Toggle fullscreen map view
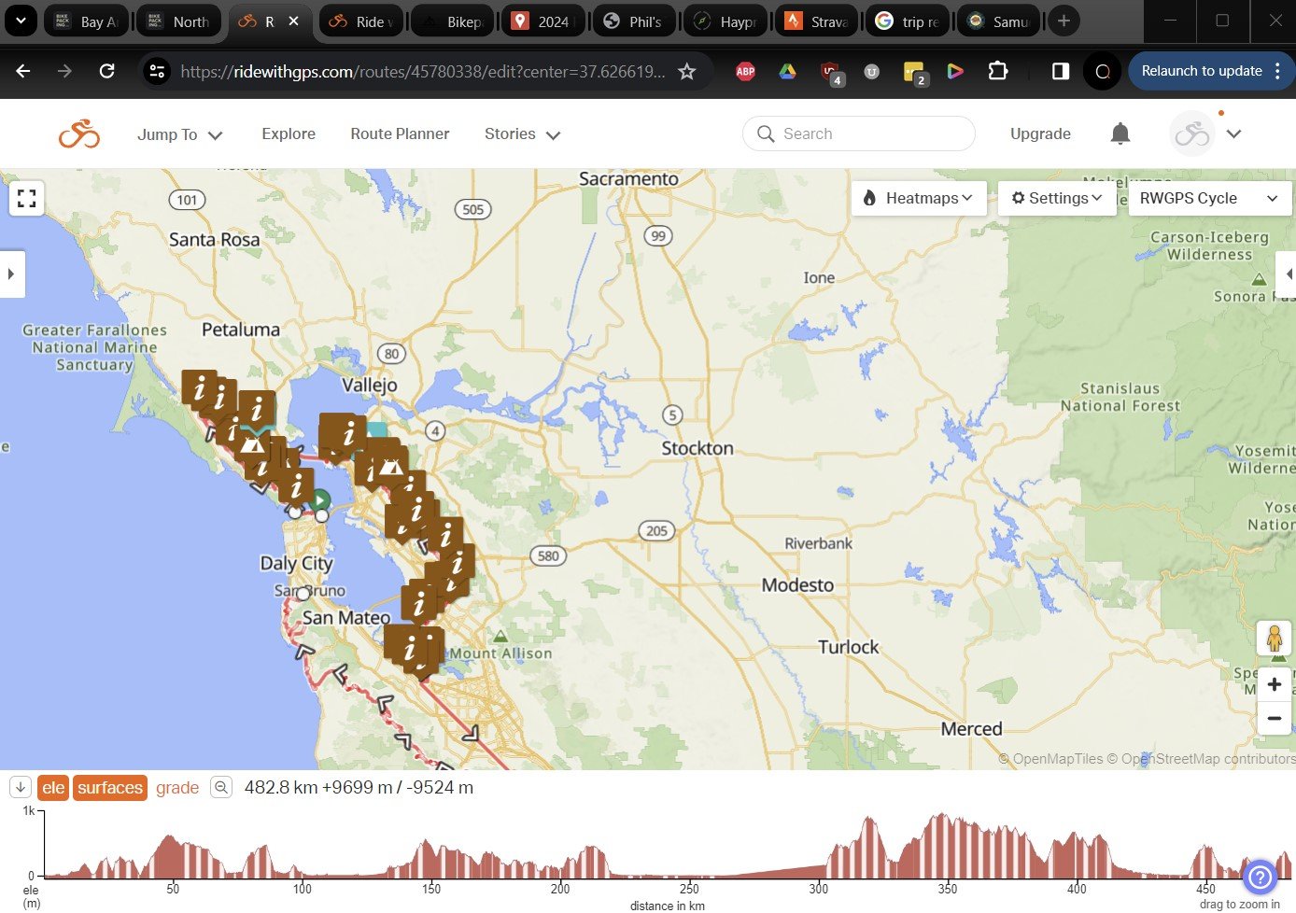Viewport: 1296px width, 913px height. [x=27, y=198]
